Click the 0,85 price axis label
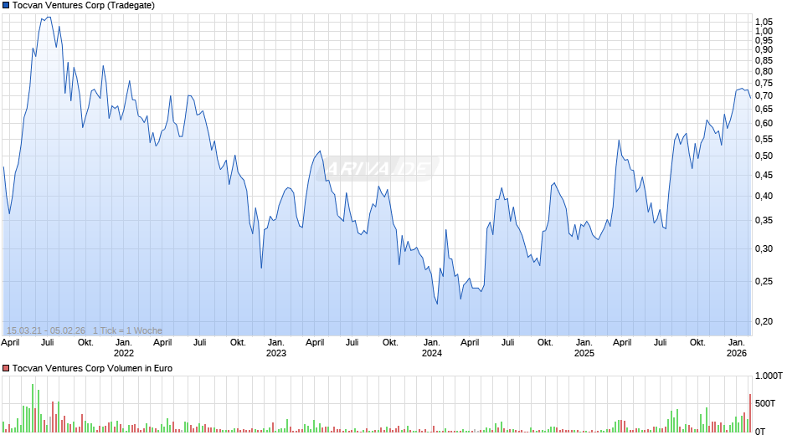 (764, 61)
